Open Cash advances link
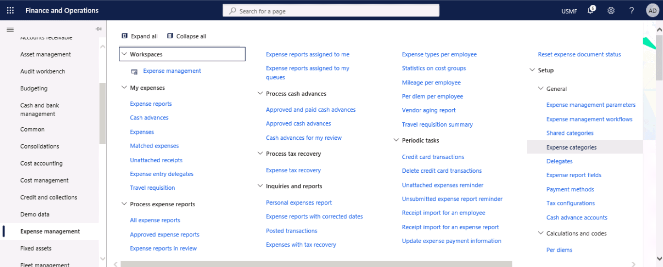663x267 pixels. click(x=149, y=118)
